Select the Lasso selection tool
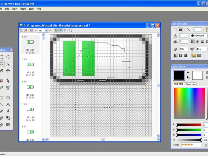 2,64
